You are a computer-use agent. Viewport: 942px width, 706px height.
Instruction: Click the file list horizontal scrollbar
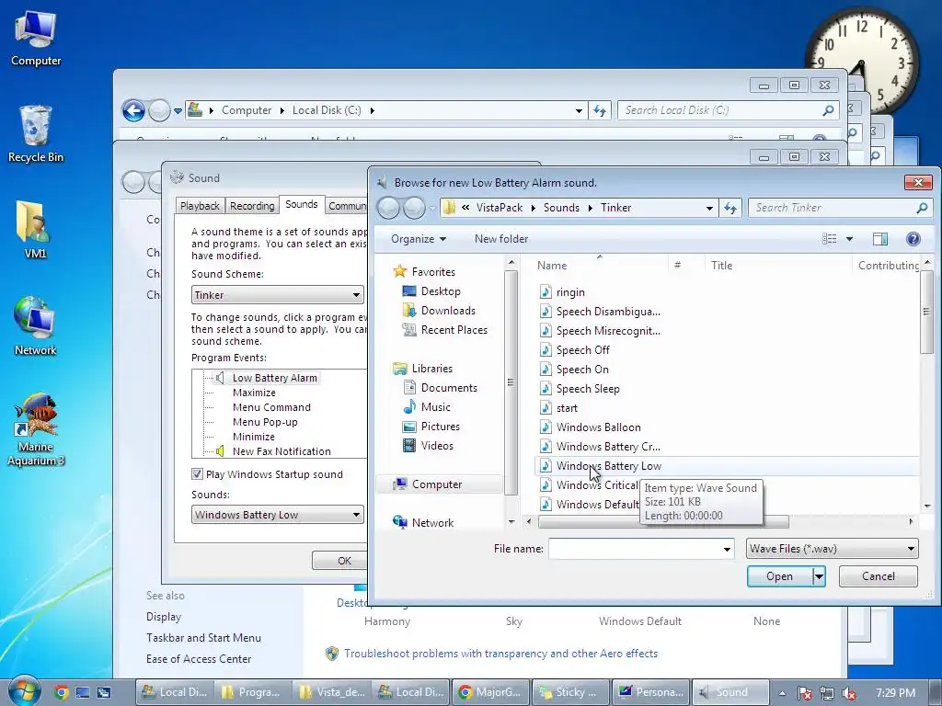point(663,522)
